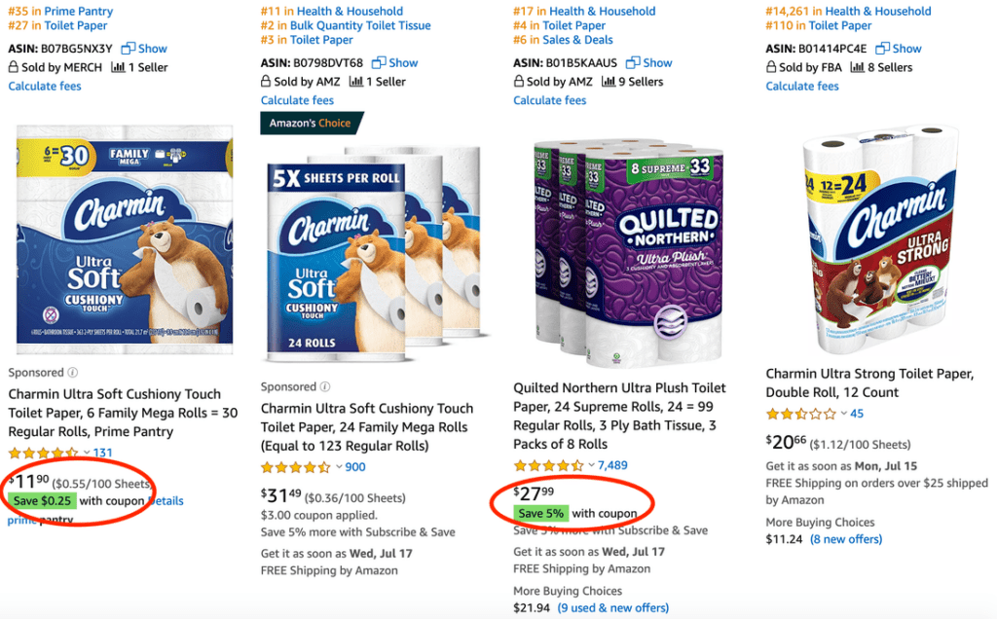Screen dimensions: 997x619
Task: Click the Show icon beside ASIN B01414PC4E
Action: click(x=883, y=49)
